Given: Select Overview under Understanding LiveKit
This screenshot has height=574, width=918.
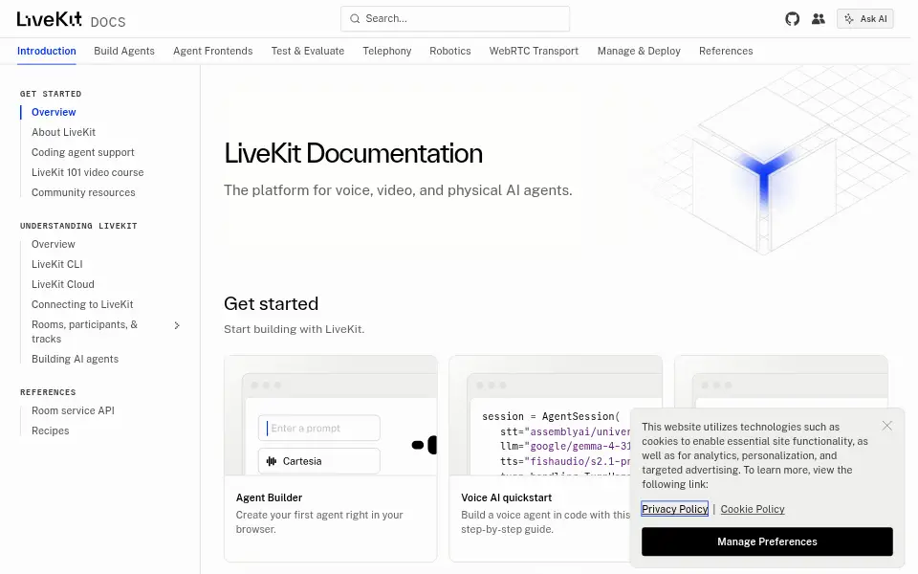Looking at the screenshot, I should 54,244.
